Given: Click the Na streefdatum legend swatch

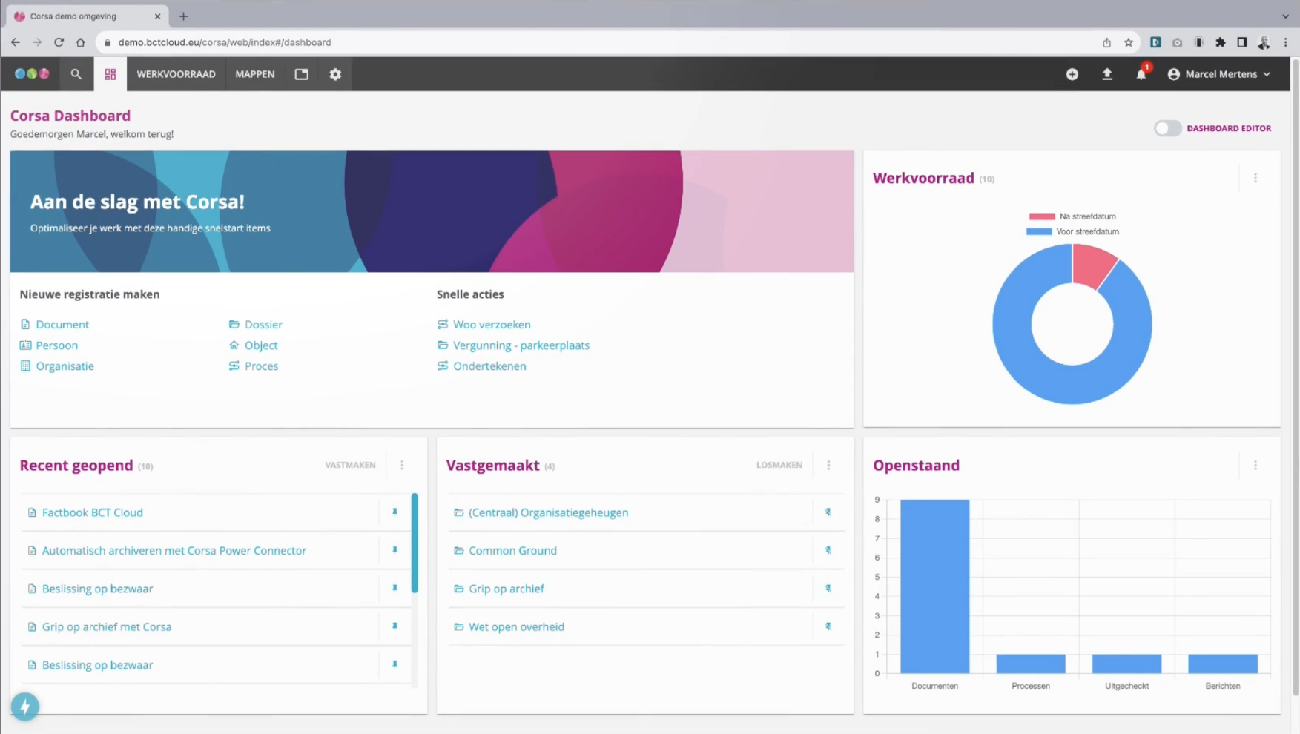Looking at the screenshot, I should tap(1041, 216).
